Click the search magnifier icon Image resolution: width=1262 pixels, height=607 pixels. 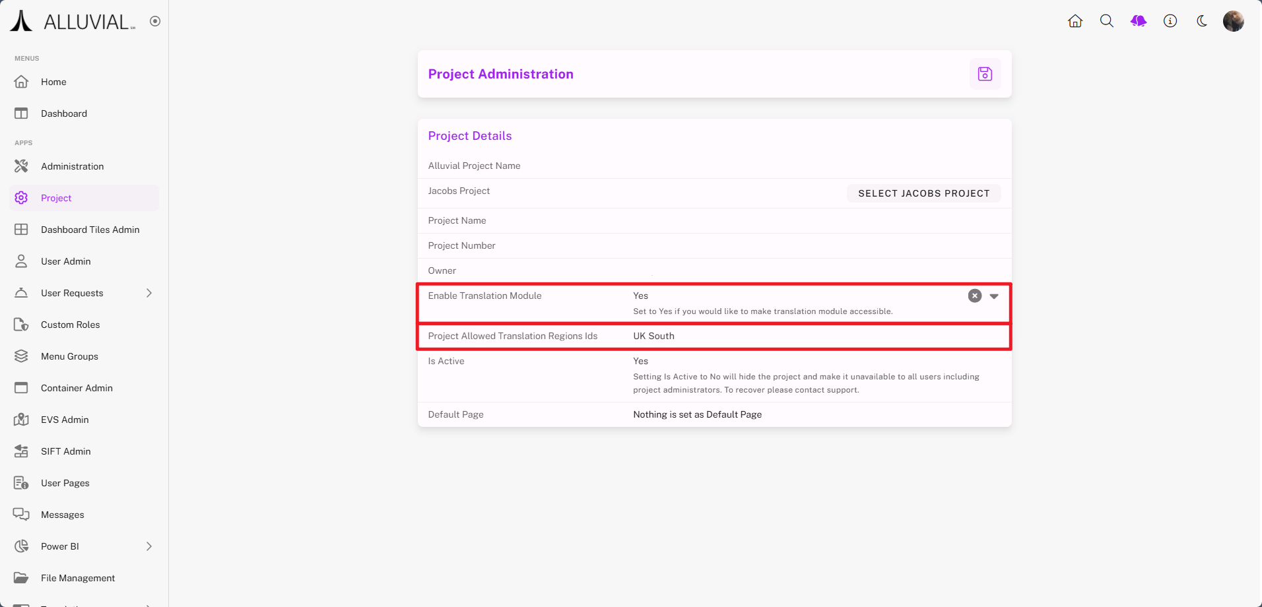point(1107,21)
